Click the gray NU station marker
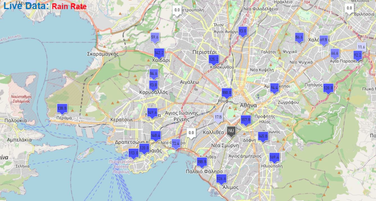376x201 pixels. pyautogui.click(x=231, y=131)
